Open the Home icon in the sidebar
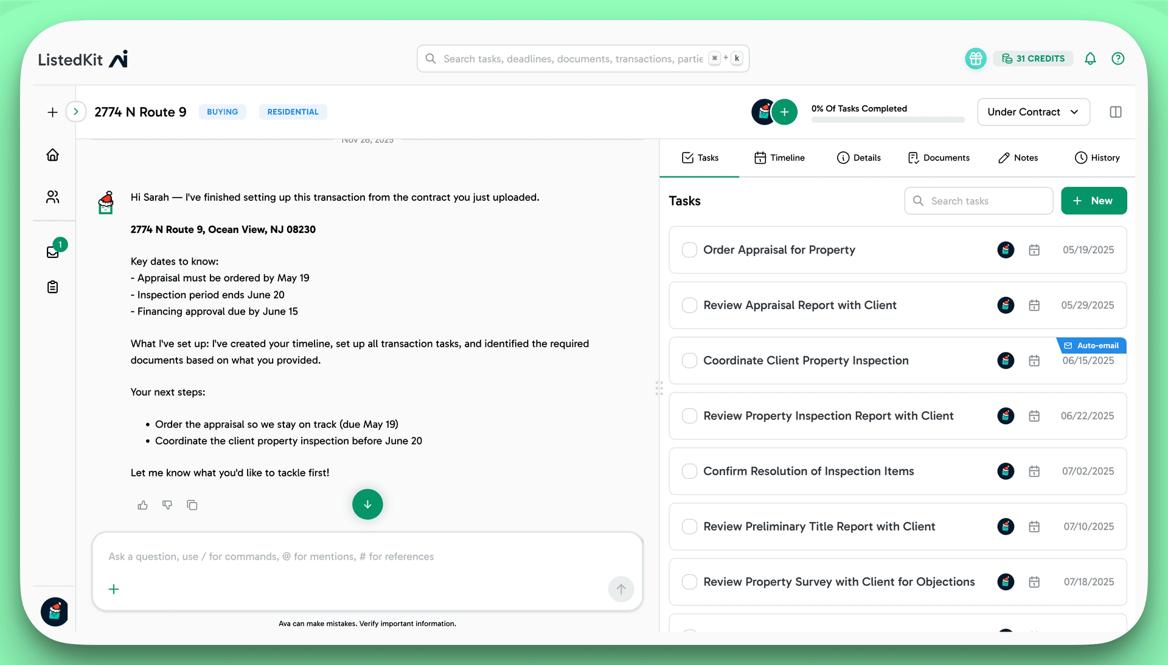The width and height of the screenshot is (1168, 665). click(53, 155)
